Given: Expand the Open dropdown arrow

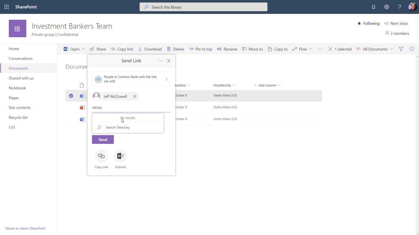Looking at the screenshot, I should click(83, 49).
